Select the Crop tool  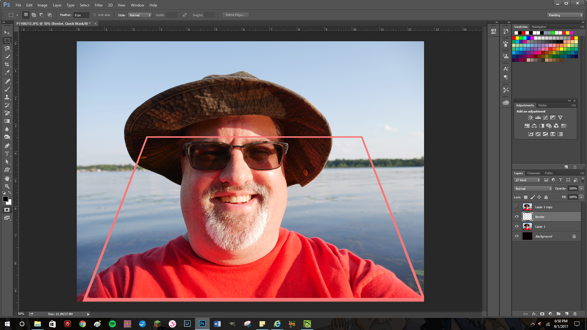click(7, 64)
